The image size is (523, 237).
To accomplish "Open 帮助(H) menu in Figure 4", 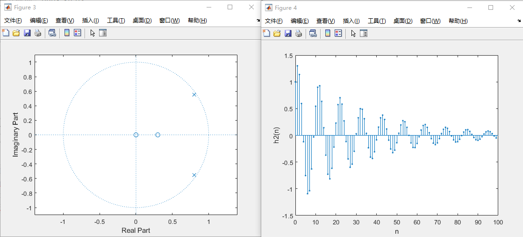I will point(459,21).
